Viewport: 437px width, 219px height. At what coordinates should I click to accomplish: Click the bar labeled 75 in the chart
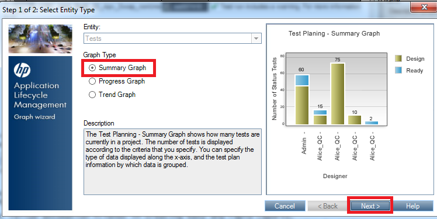[x=338, y=93]
